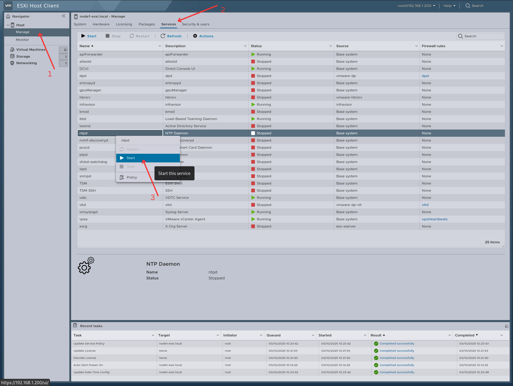Open the Status column filter dropdown
Screen dimensions: 513x386
[330, 46]
